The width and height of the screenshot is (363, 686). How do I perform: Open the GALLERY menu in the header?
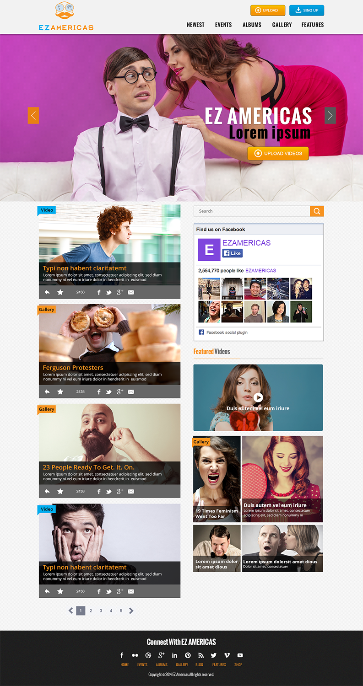click(x=282, y=25)
